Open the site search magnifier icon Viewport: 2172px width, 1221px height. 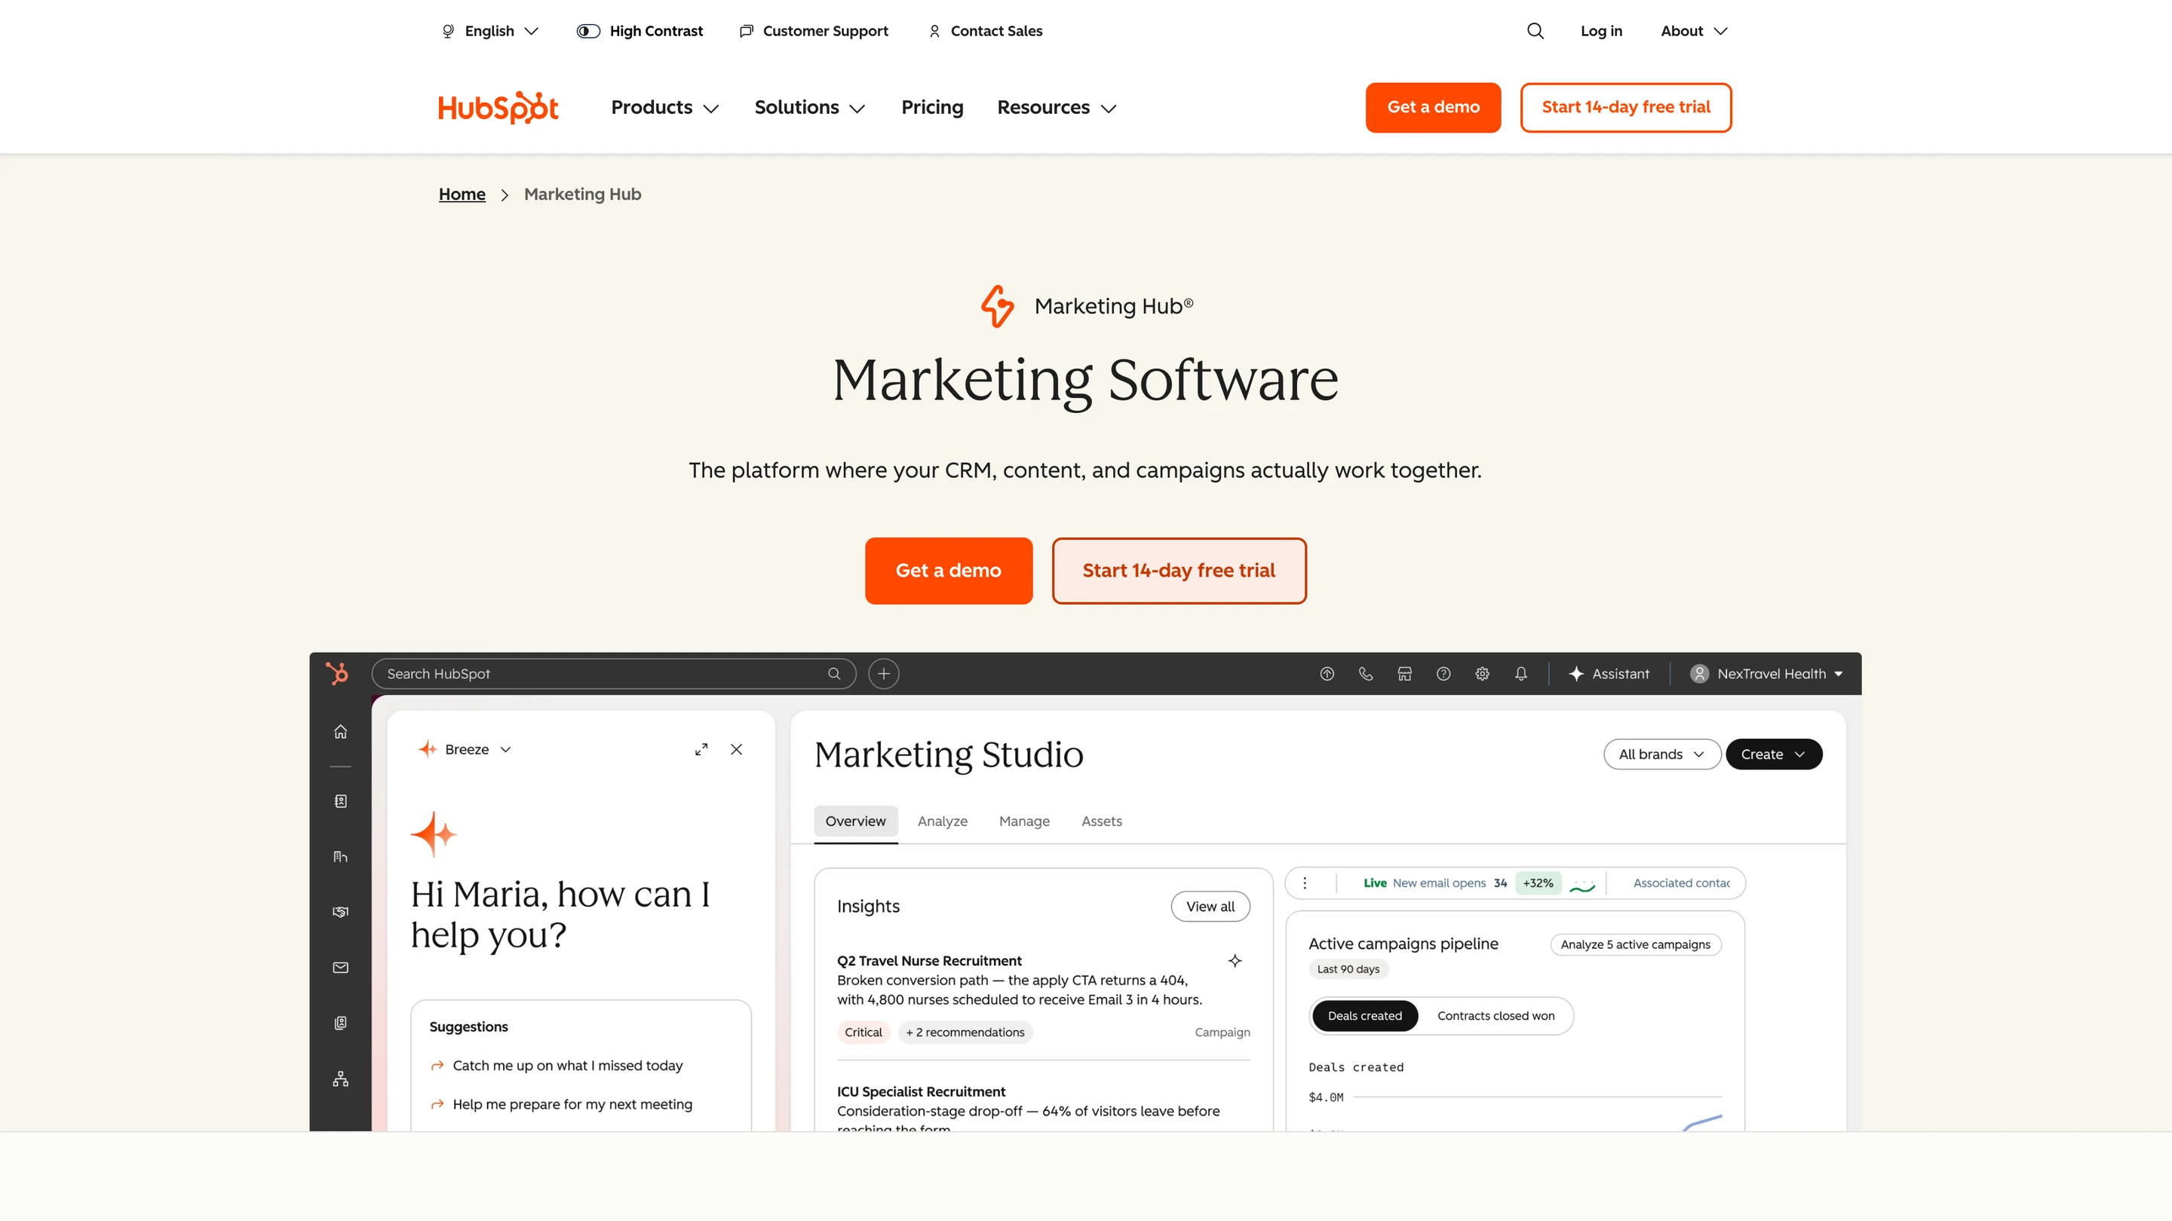(1535, 31)
